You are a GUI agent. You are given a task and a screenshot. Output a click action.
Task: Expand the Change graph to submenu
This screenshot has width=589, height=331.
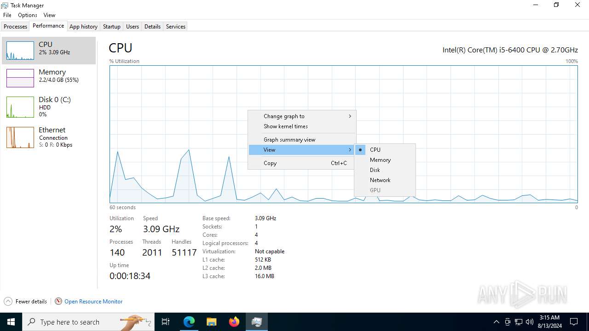click(302, 116)
